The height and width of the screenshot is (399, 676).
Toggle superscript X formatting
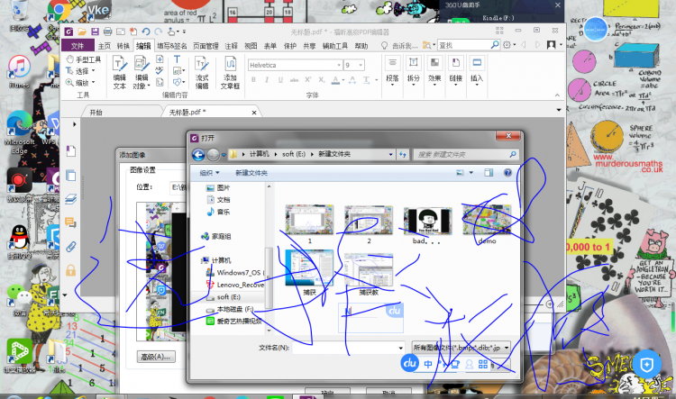(308, 80)
